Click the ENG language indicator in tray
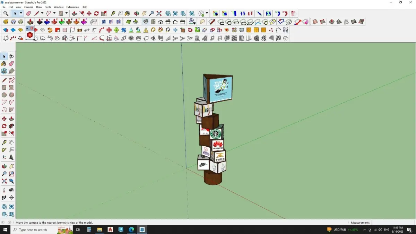The height and width of the screenshot is (234, 416). click(x=387, y=229)
